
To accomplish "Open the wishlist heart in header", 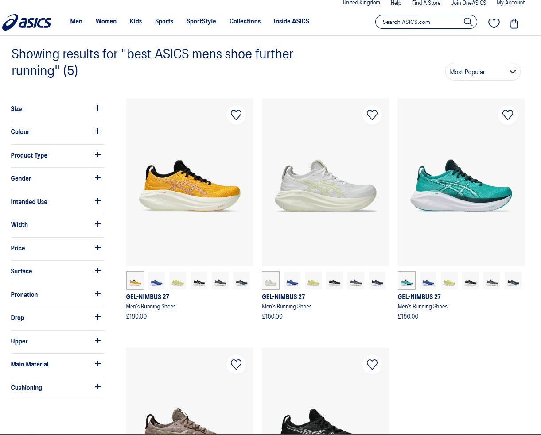I will (x=494, y=23).
